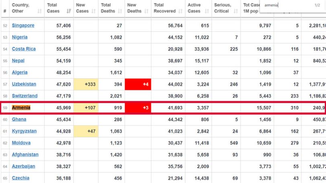Sort by Serious, Critical icon

[x=236, y=11]
